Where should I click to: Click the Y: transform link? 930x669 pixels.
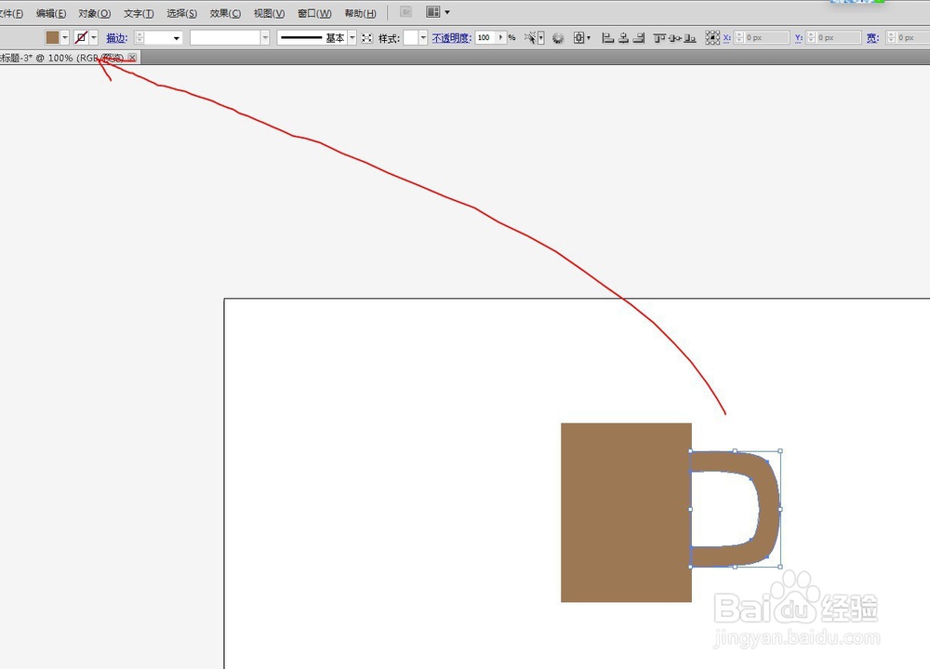point(798,38)
